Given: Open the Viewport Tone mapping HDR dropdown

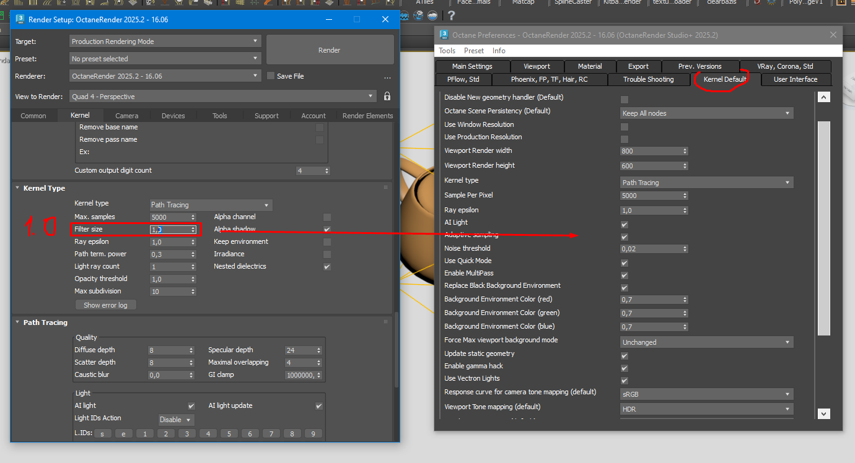Looking at the screenshot, I should pyautogui.click(x=707, y=409).
